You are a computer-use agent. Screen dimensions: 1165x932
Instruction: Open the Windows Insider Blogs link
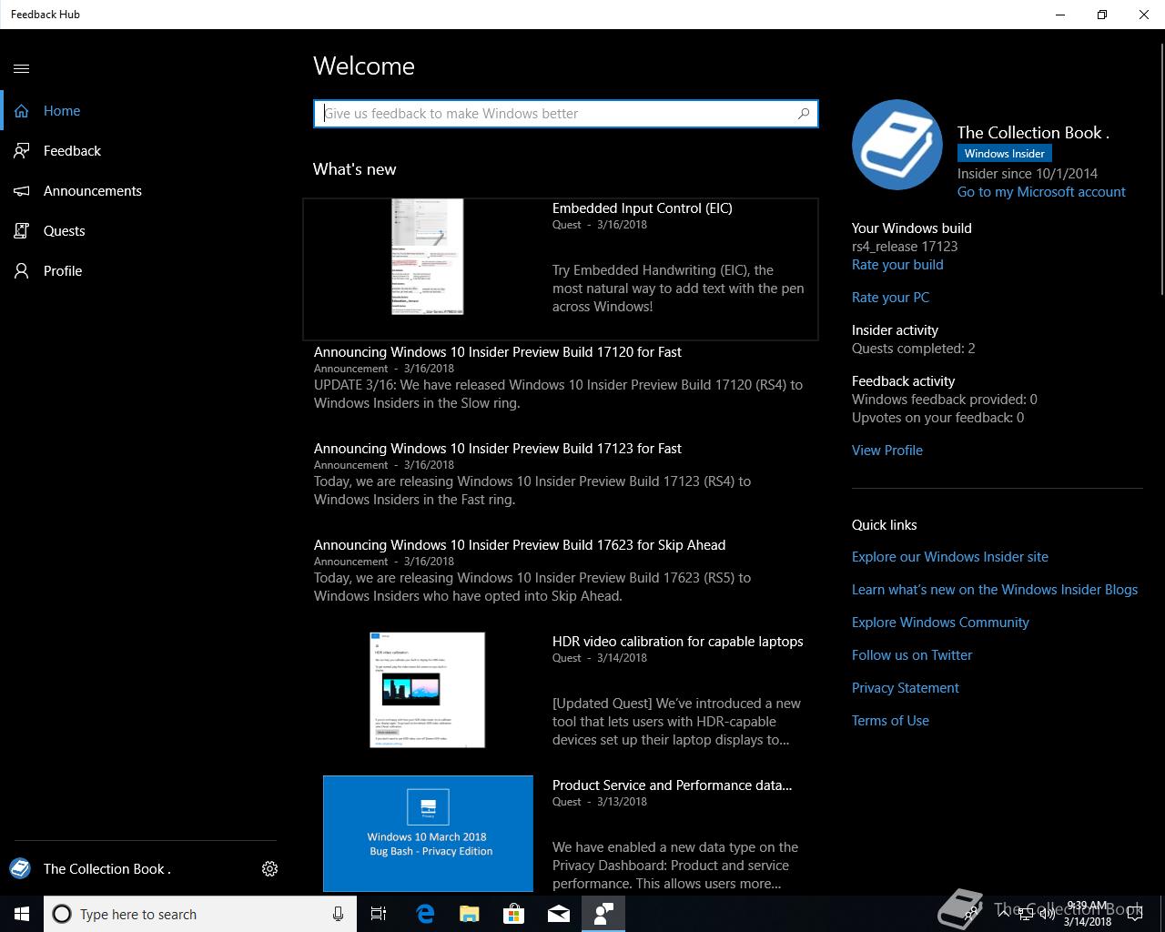point(995,590)
